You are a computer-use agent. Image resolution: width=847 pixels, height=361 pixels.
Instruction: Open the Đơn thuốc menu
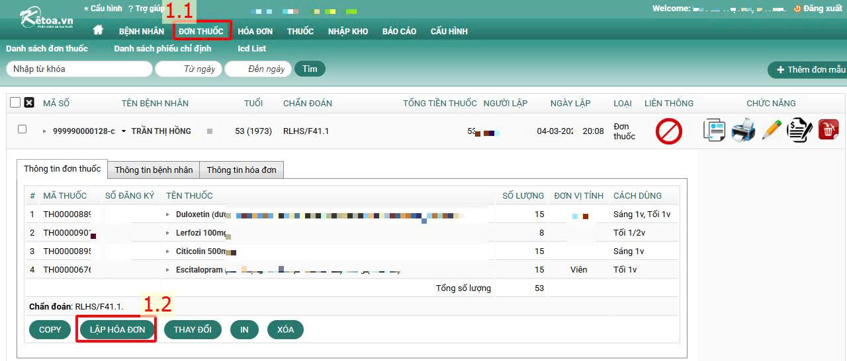(201, 31)
